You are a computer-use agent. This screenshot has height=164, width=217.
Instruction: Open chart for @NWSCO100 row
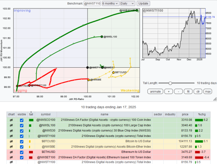click(11, 120)
